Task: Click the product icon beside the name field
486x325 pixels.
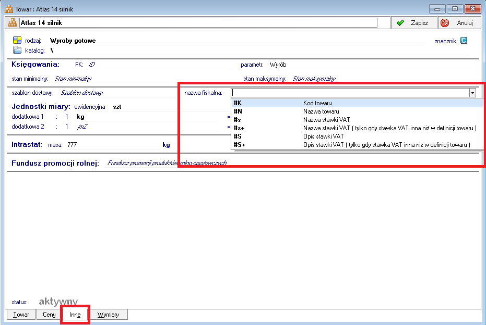Action: click(x=13, y=23)
